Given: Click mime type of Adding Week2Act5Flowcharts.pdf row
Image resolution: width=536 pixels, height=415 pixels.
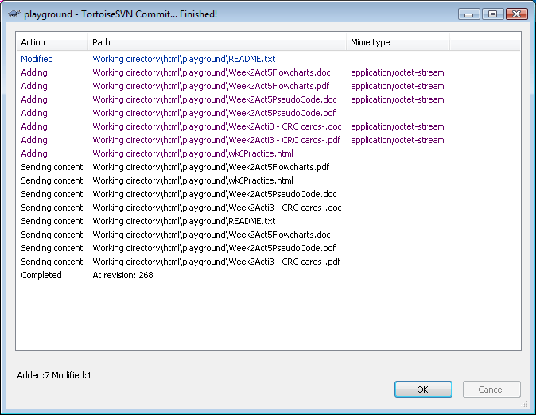Looking at the screenshot, I should (397, 86).
